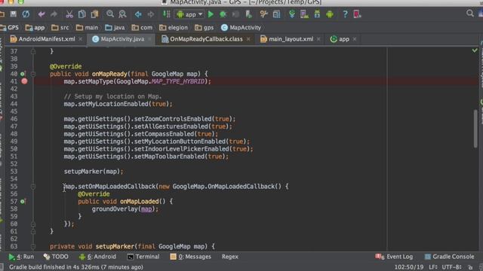
Task: Click the main breadcrumb folder
Action: point(88,28)
